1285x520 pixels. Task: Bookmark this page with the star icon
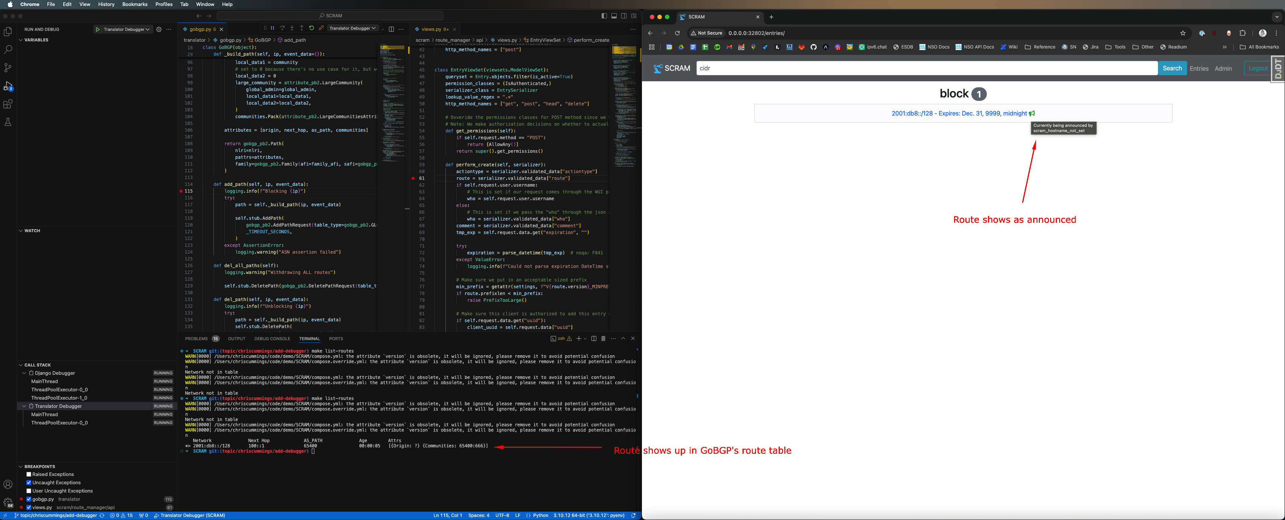tap(1183, 33)
